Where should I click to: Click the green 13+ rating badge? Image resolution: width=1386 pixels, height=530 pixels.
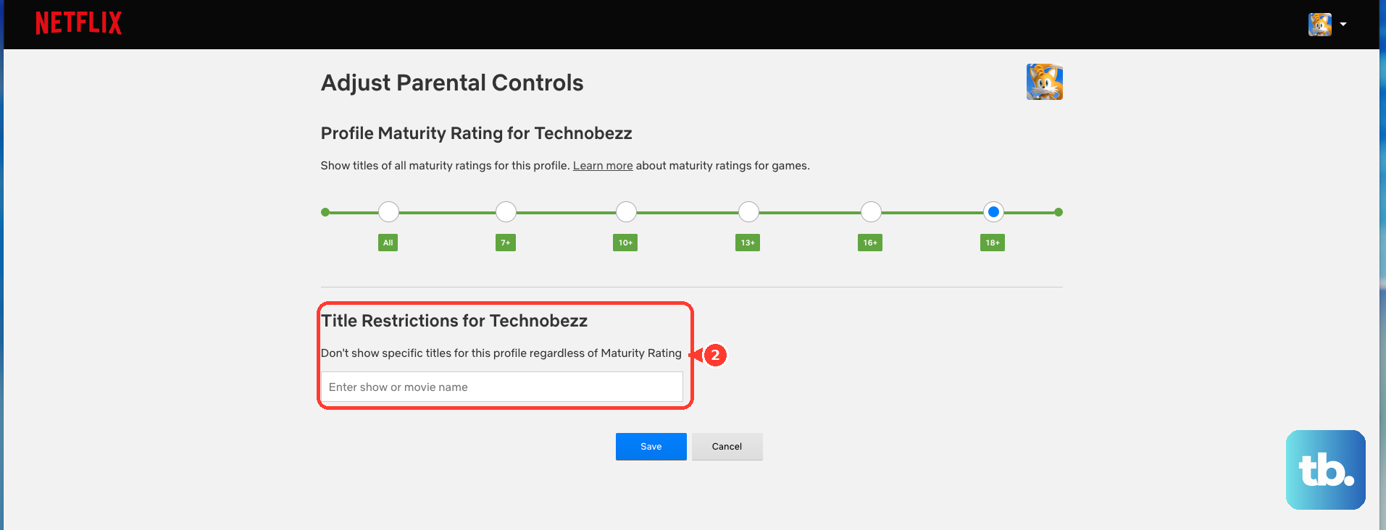[748, 243]
